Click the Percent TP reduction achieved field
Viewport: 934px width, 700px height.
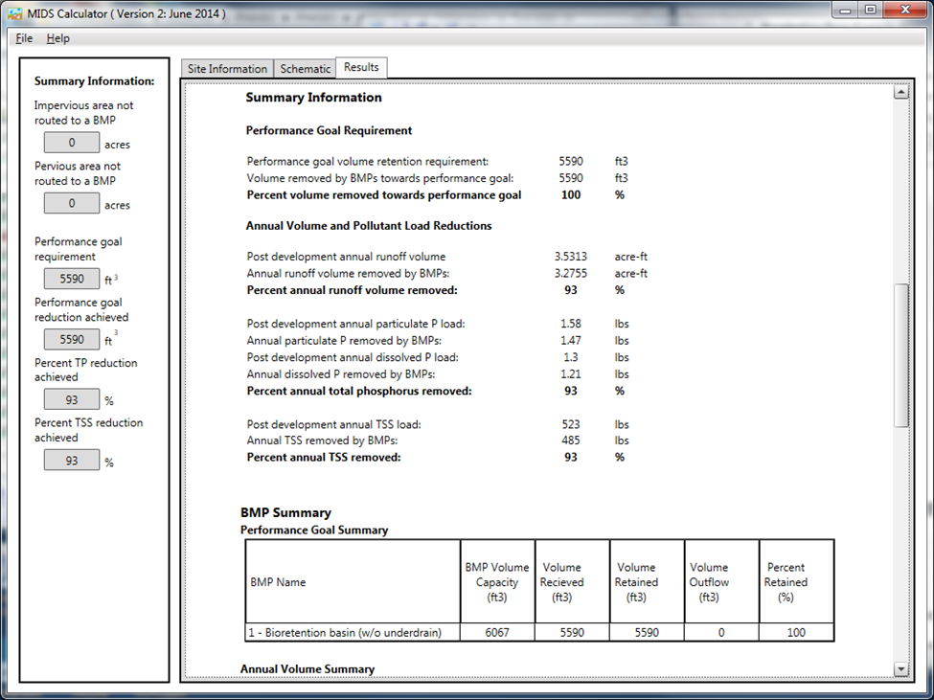pyautogui.click(x=71, y=400)
